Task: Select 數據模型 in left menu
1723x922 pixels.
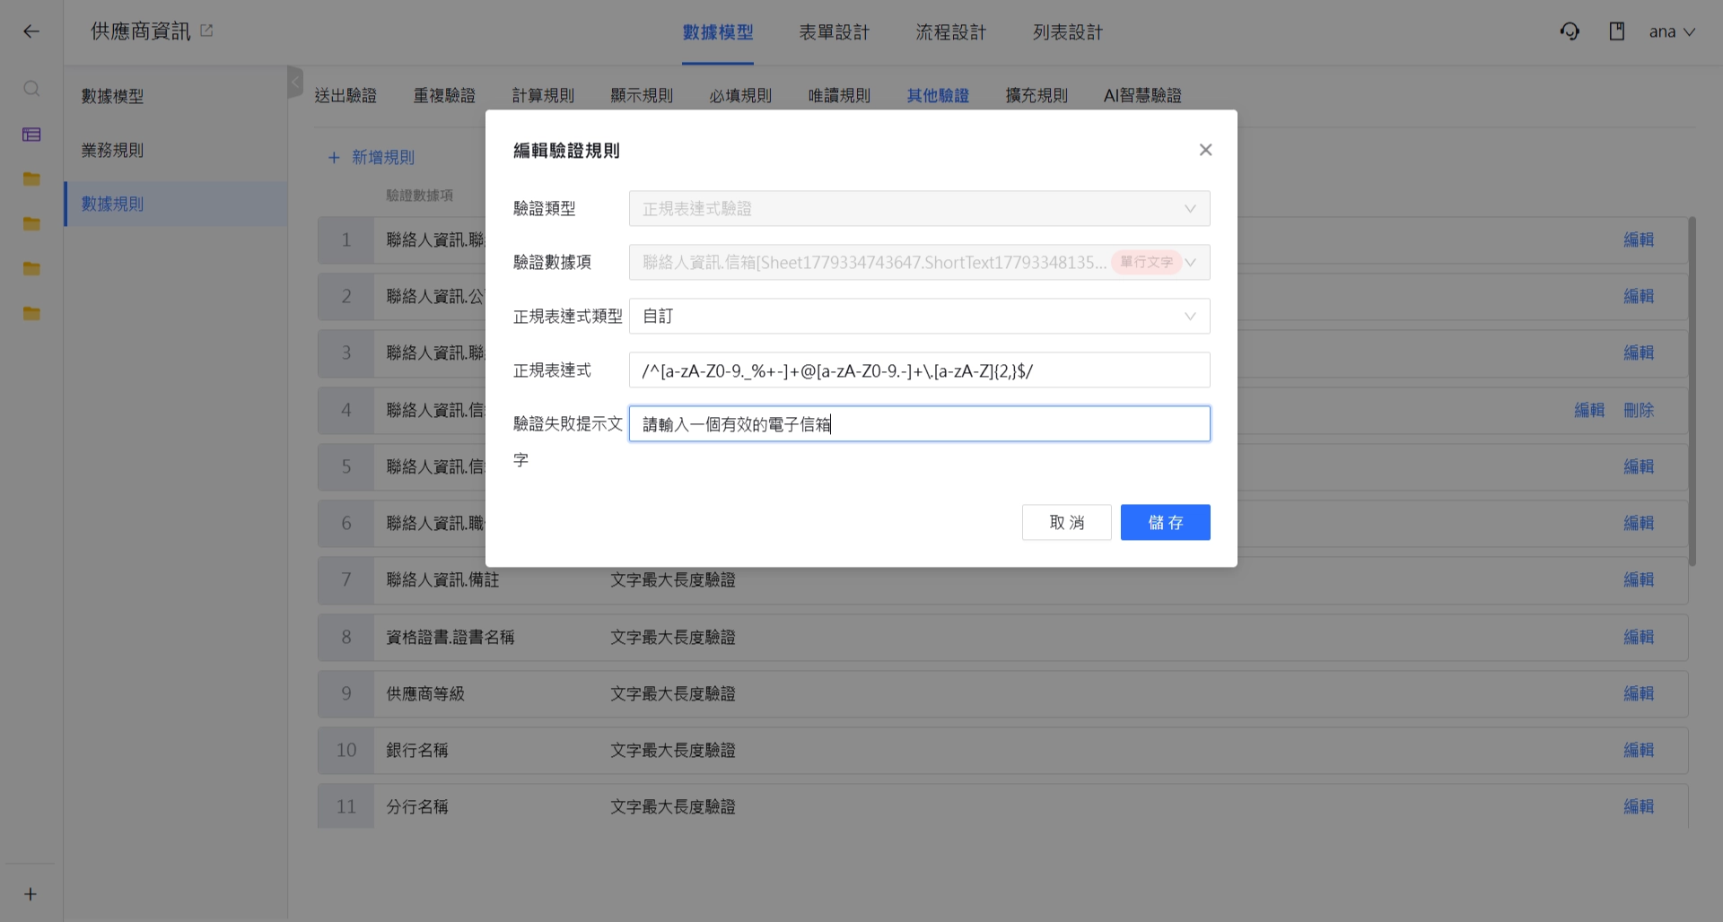Action: [176, 96]
